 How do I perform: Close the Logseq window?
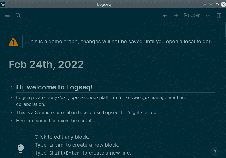pyautogui.click(x=223, y=4)
